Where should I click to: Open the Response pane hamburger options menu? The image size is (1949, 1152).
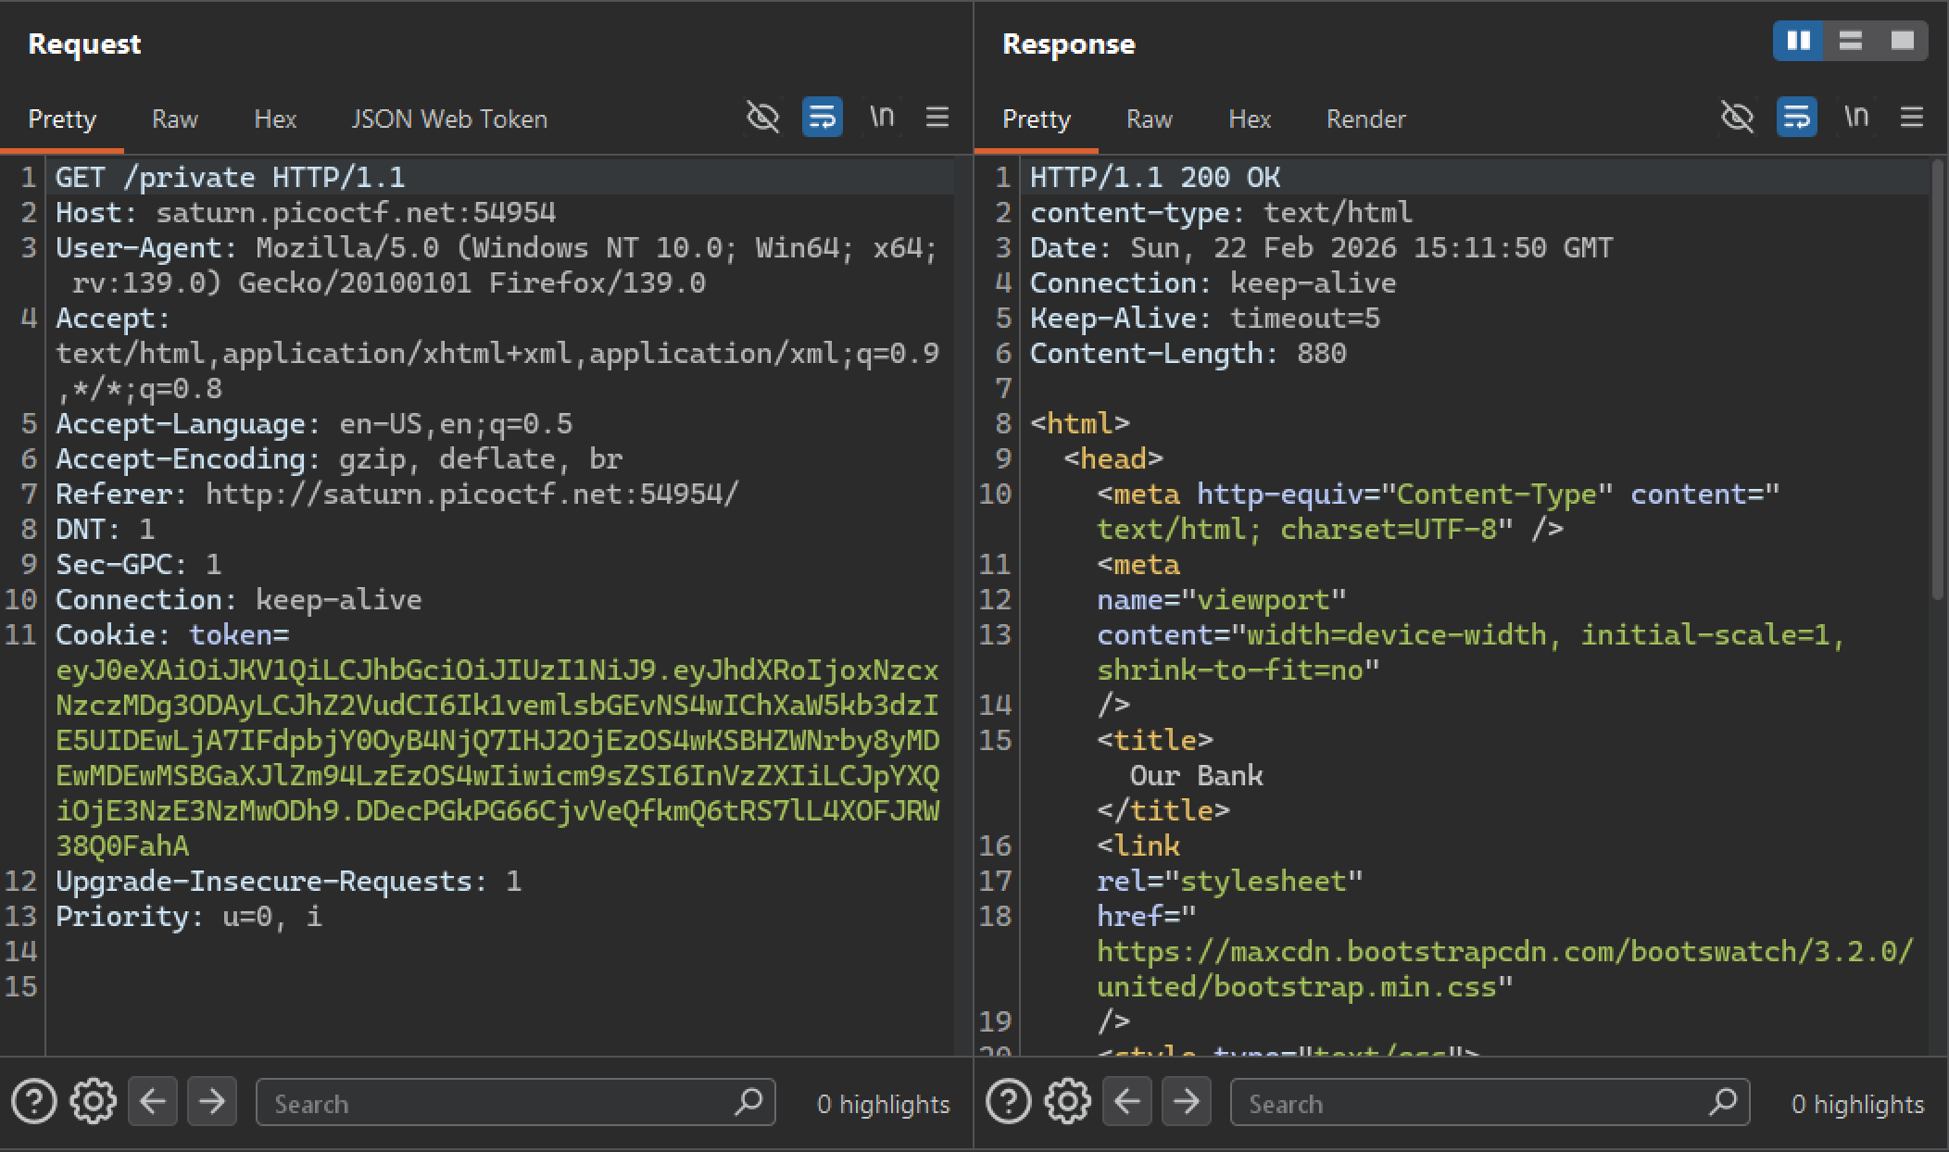(1912, 118)
